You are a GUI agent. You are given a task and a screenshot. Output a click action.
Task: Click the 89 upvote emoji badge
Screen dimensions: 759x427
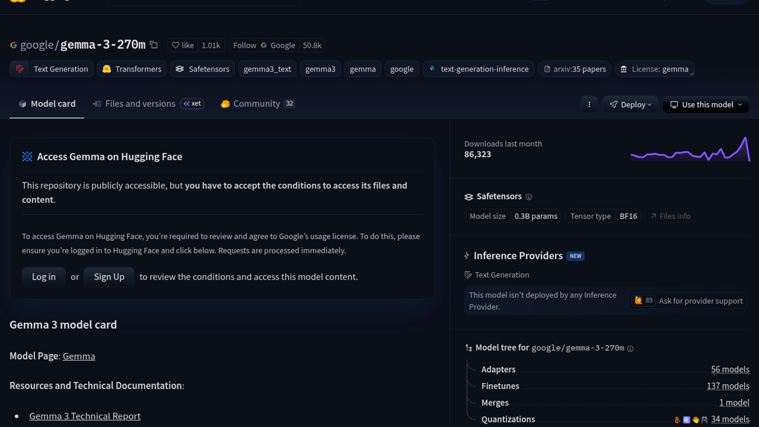[644, 300]
